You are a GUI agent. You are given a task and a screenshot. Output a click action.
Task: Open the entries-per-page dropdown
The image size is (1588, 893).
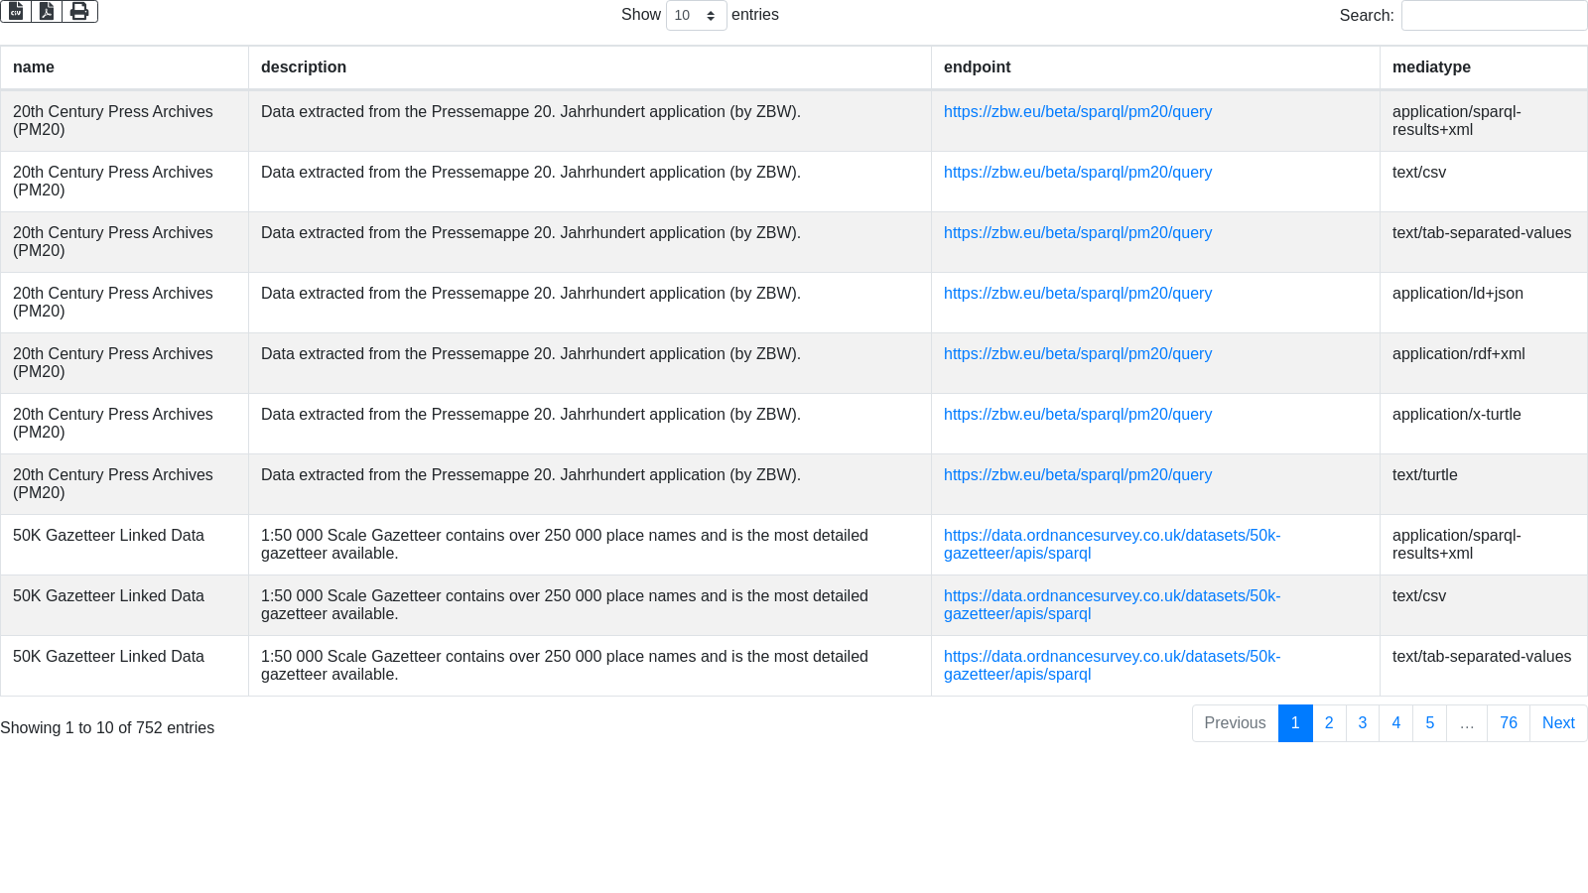tap(696, 16)
